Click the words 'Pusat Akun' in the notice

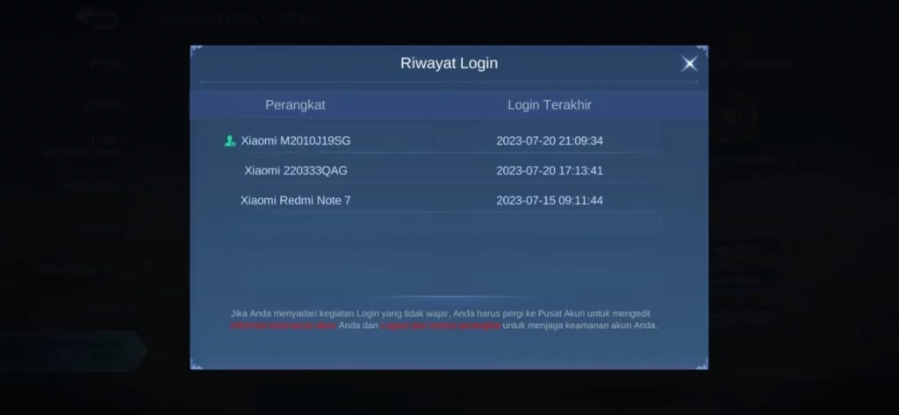pos(557,313)
